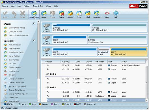Select Move/Resize Partition in the Operations panel
149x110 pixels.
(17, 52)
